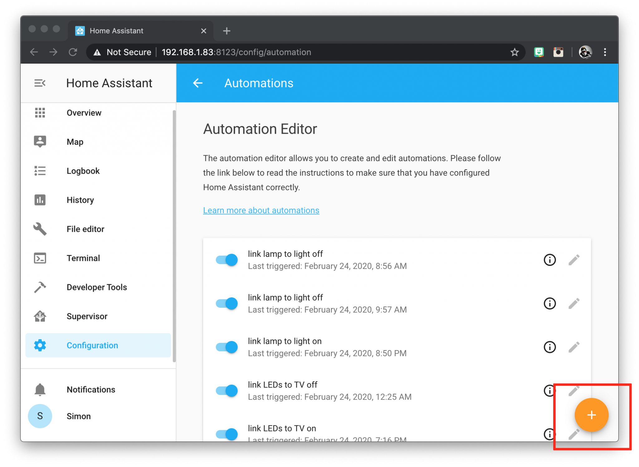Click the orange add automation button
This screenshot has width=639, height=467.
591,415
